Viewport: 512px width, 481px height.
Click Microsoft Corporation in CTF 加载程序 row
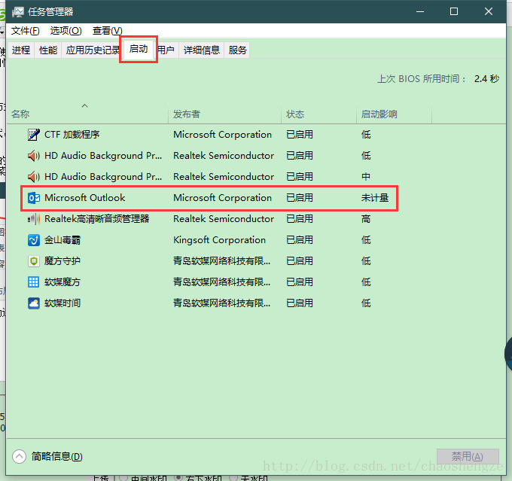point(222,135)
